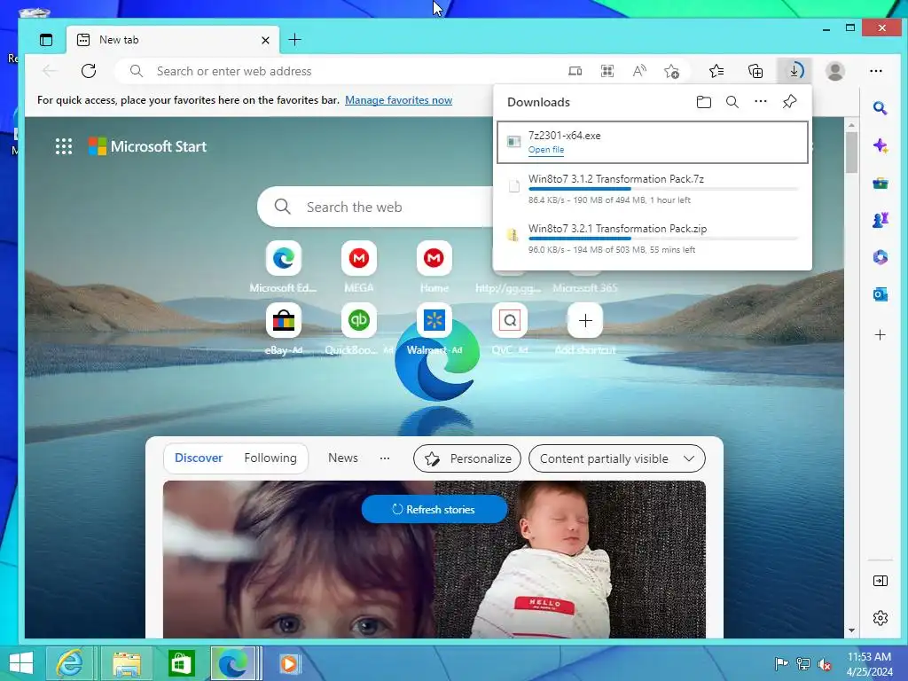This screenshot has width=908, height=681.
Task: Open sidebar settings gear icon
Action: [881, 618]
